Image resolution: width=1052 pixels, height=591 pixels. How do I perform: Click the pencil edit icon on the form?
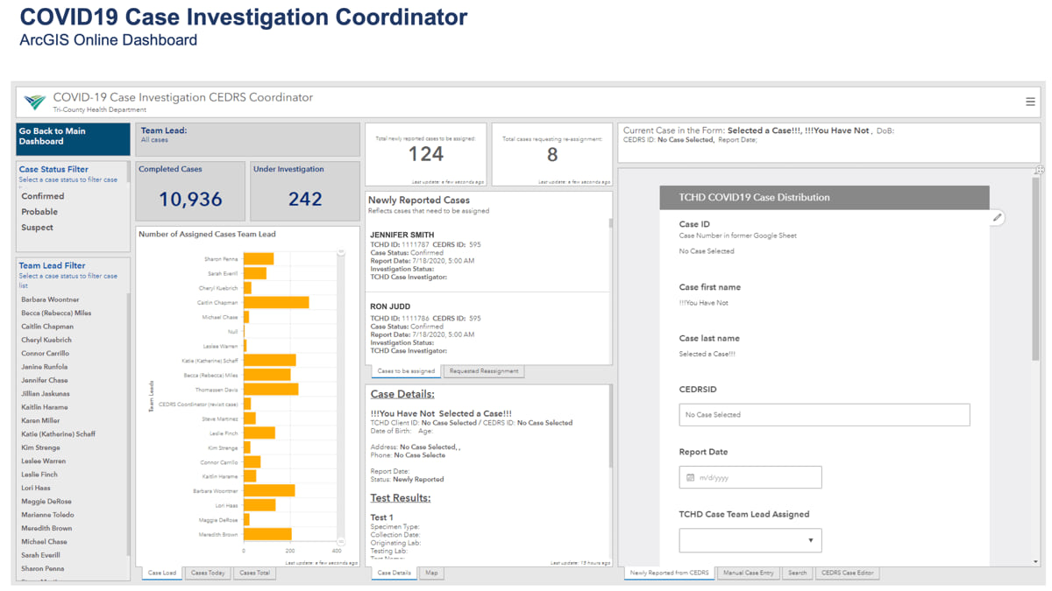click(997, 217)
